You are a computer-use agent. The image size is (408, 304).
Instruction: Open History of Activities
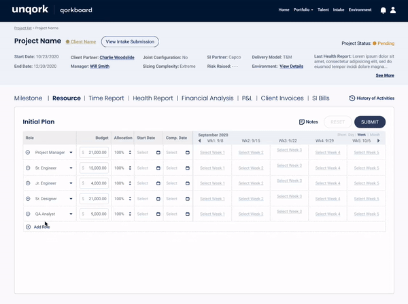click(x=371, y=98)
